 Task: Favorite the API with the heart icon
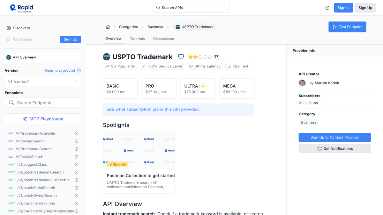point(181,57)
